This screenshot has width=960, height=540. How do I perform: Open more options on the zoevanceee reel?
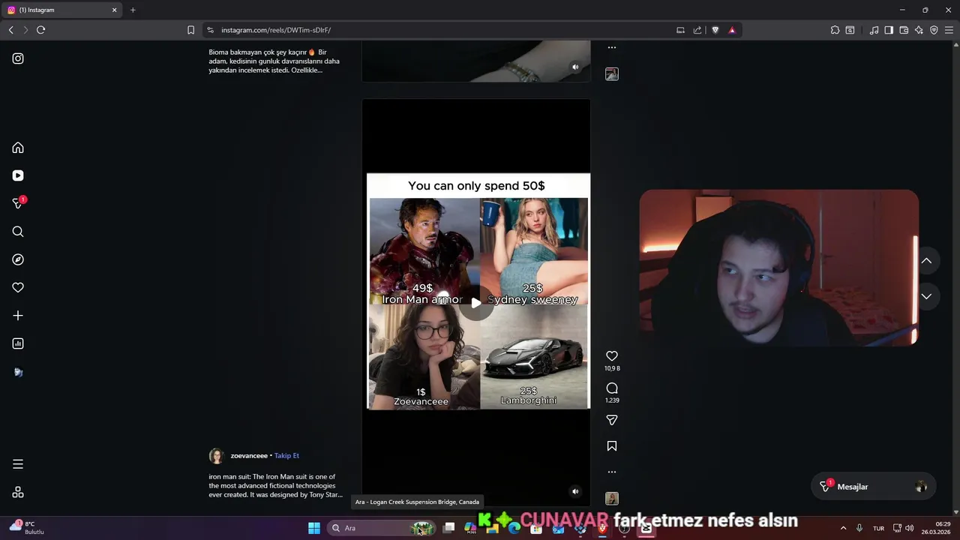pos(612,472)
